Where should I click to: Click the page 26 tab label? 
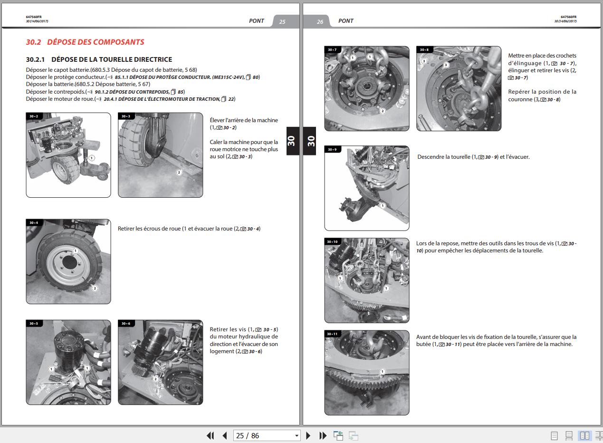(320, 21)
